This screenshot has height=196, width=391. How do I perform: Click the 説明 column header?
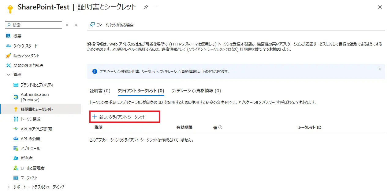click(99, 127)
